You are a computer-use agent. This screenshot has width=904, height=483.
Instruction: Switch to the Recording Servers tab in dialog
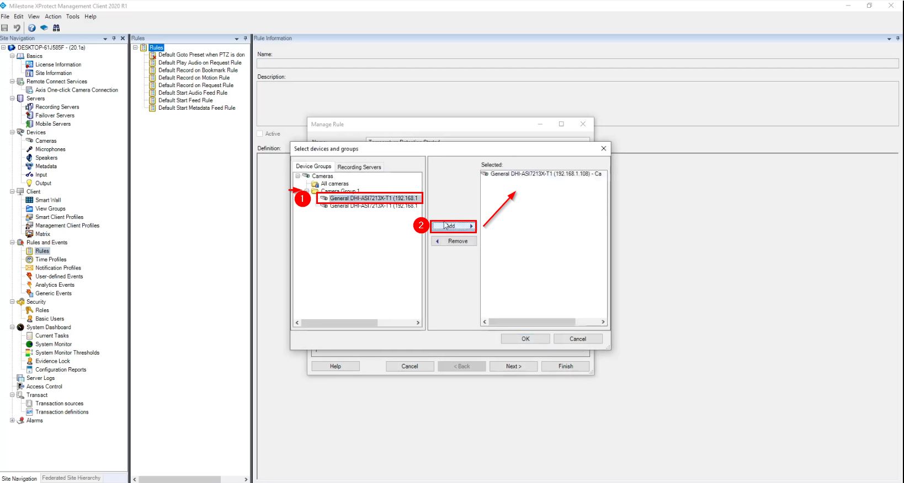click(x=359, y=167)
